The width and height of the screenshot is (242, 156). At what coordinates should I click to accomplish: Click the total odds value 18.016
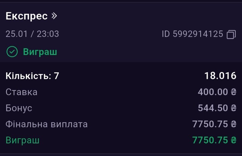(220, 76)
